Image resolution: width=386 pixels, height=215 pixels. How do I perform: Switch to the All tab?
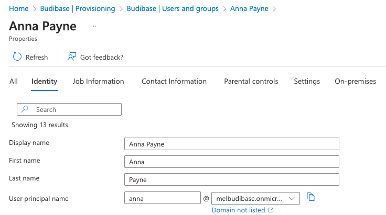click(14, 81)
